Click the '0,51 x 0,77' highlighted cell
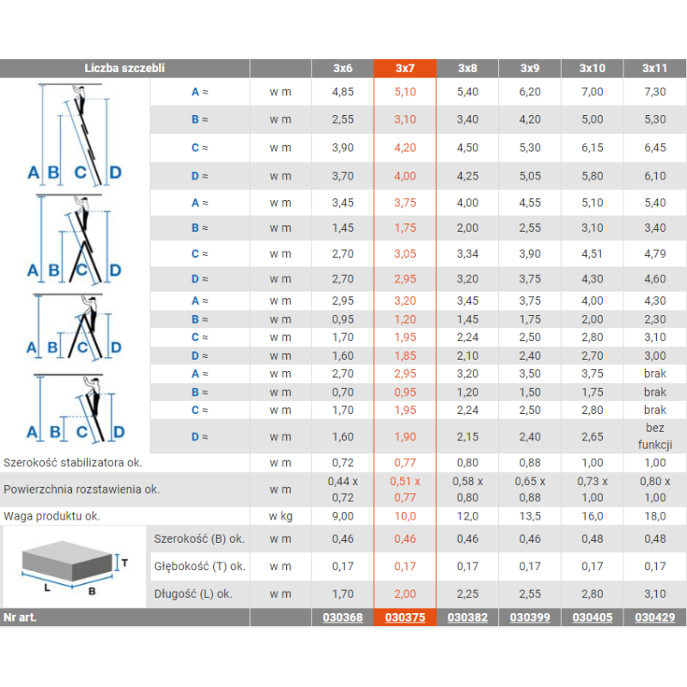 tap(404, 489)
